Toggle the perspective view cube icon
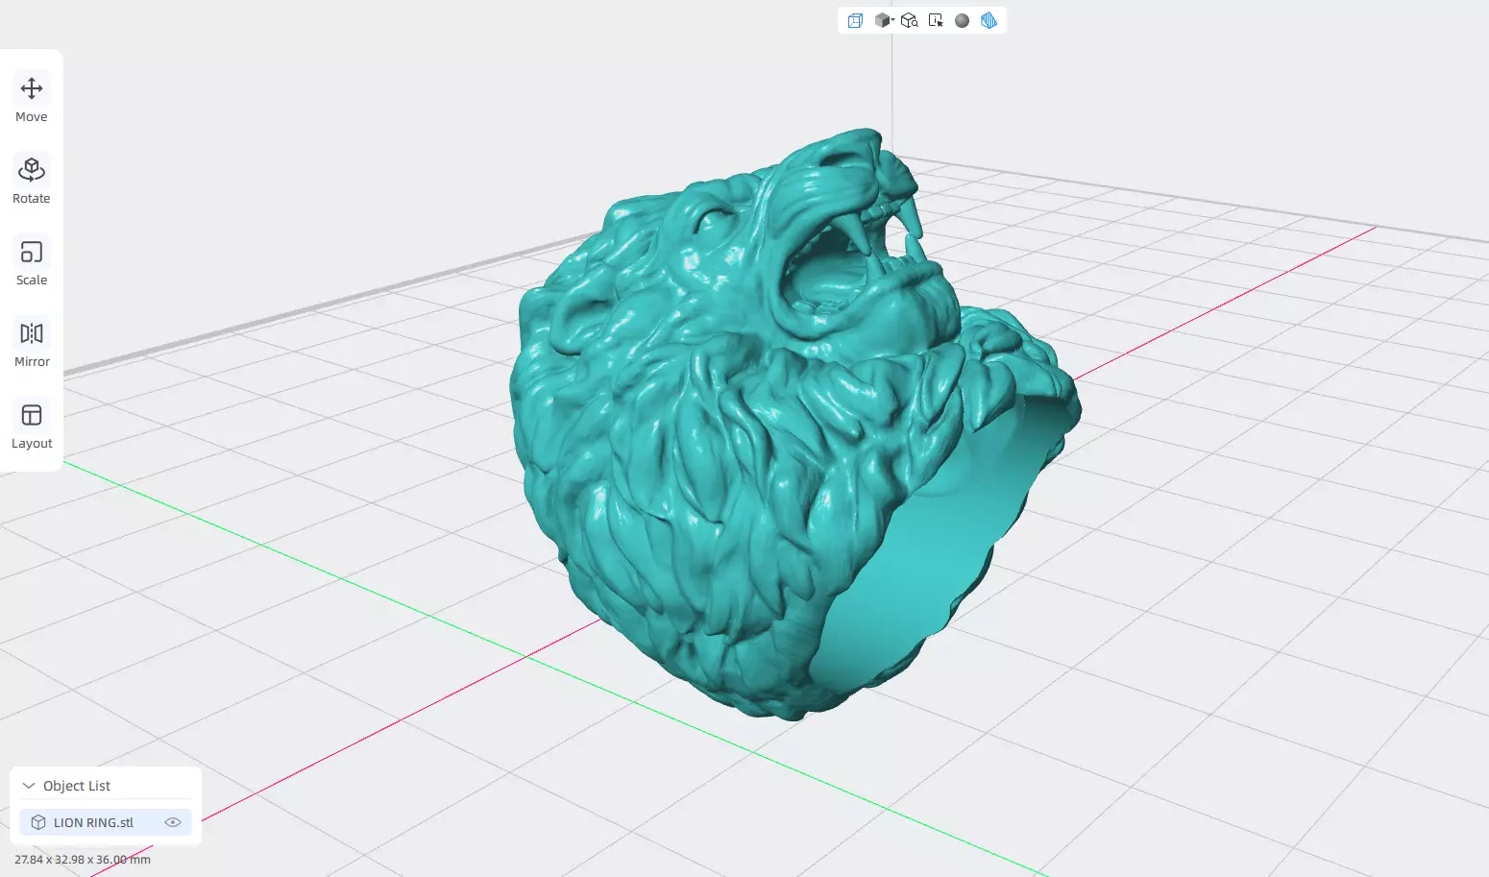Image resolution: width=1489 pixels, height=877 pixels. [855, 20]
